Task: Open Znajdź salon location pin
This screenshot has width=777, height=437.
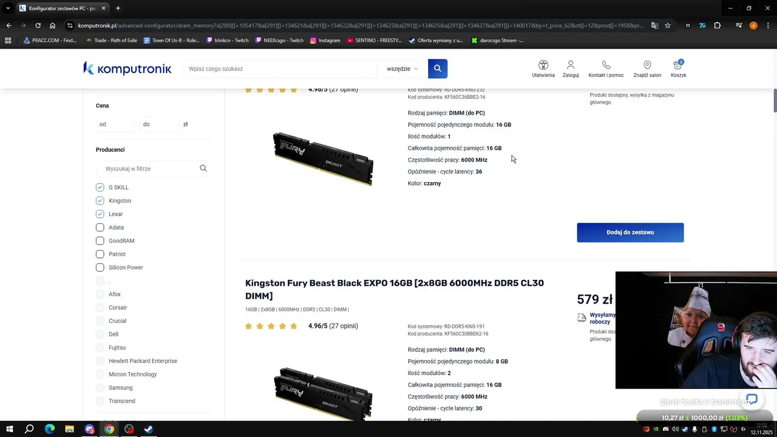Action: tap(647, 69)
